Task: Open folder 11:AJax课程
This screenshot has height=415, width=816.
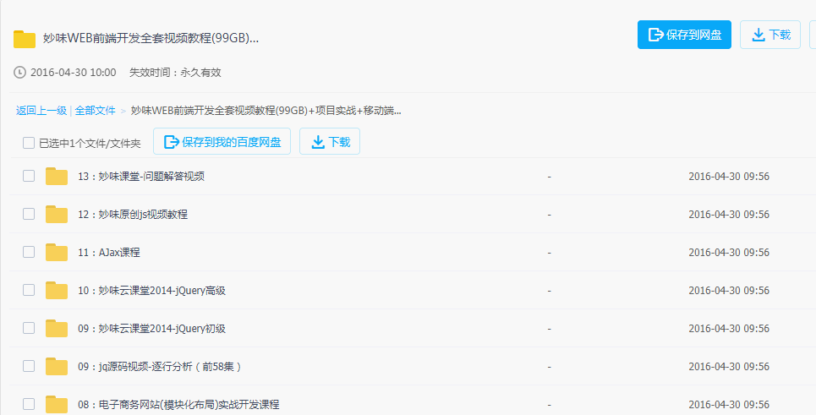Action: 109,252
